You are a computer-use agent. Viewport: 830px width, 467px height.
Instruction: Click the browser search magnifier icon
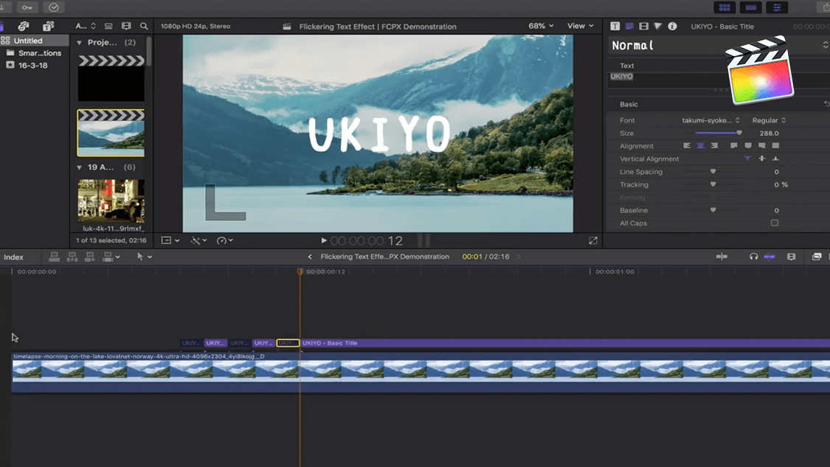click(x=144, y=26)
